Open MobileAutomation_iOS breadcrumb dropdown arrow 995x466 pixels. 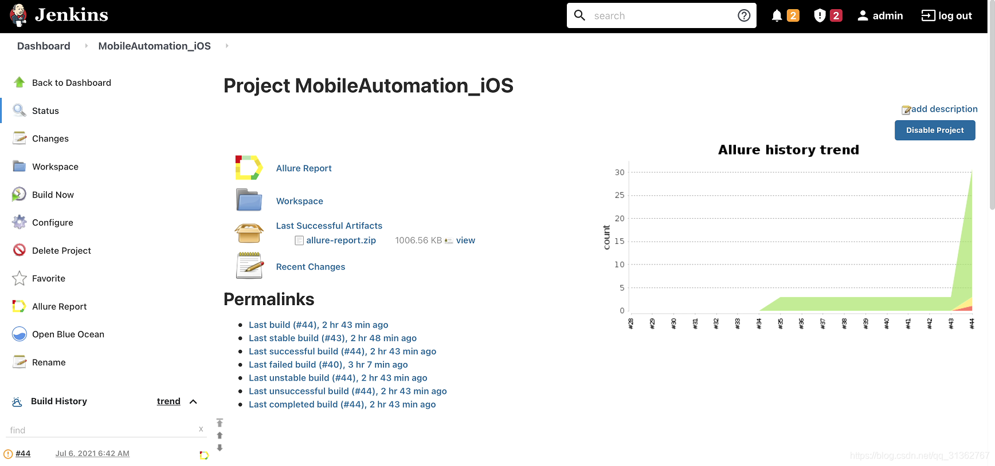227,46
